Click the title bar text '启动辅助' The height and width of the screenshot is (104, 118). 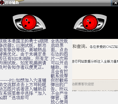pos(12,3)
